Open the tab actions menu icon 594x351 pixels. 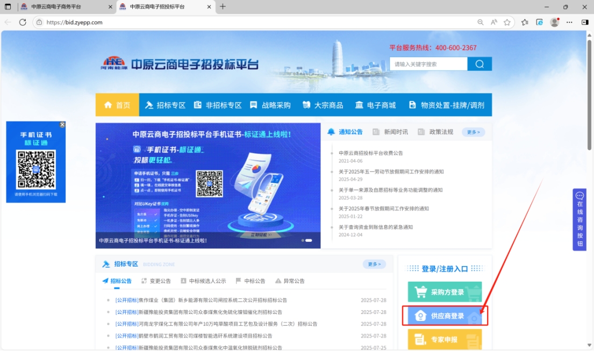click(8, 7)
